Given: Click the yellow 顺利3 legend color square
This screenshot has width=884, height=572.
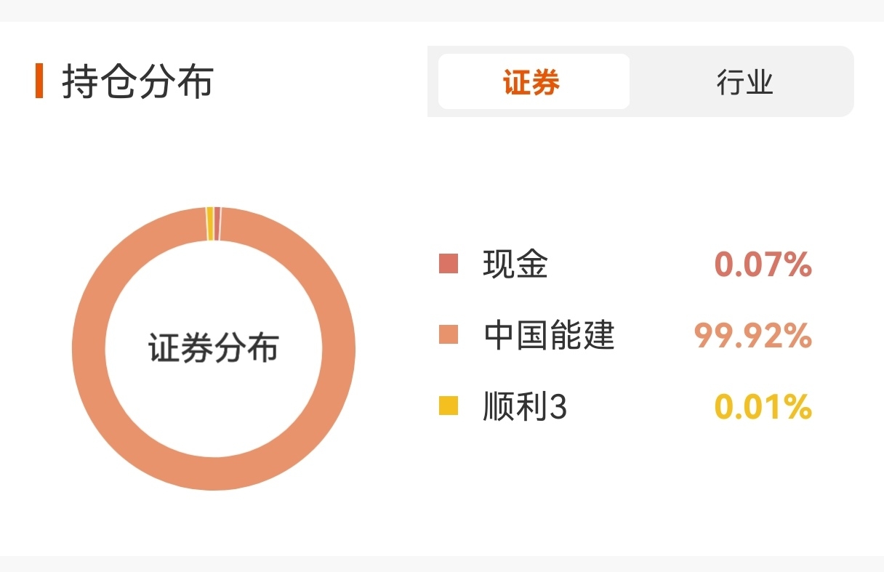Looking at the screenshot, I should [449, 406].
